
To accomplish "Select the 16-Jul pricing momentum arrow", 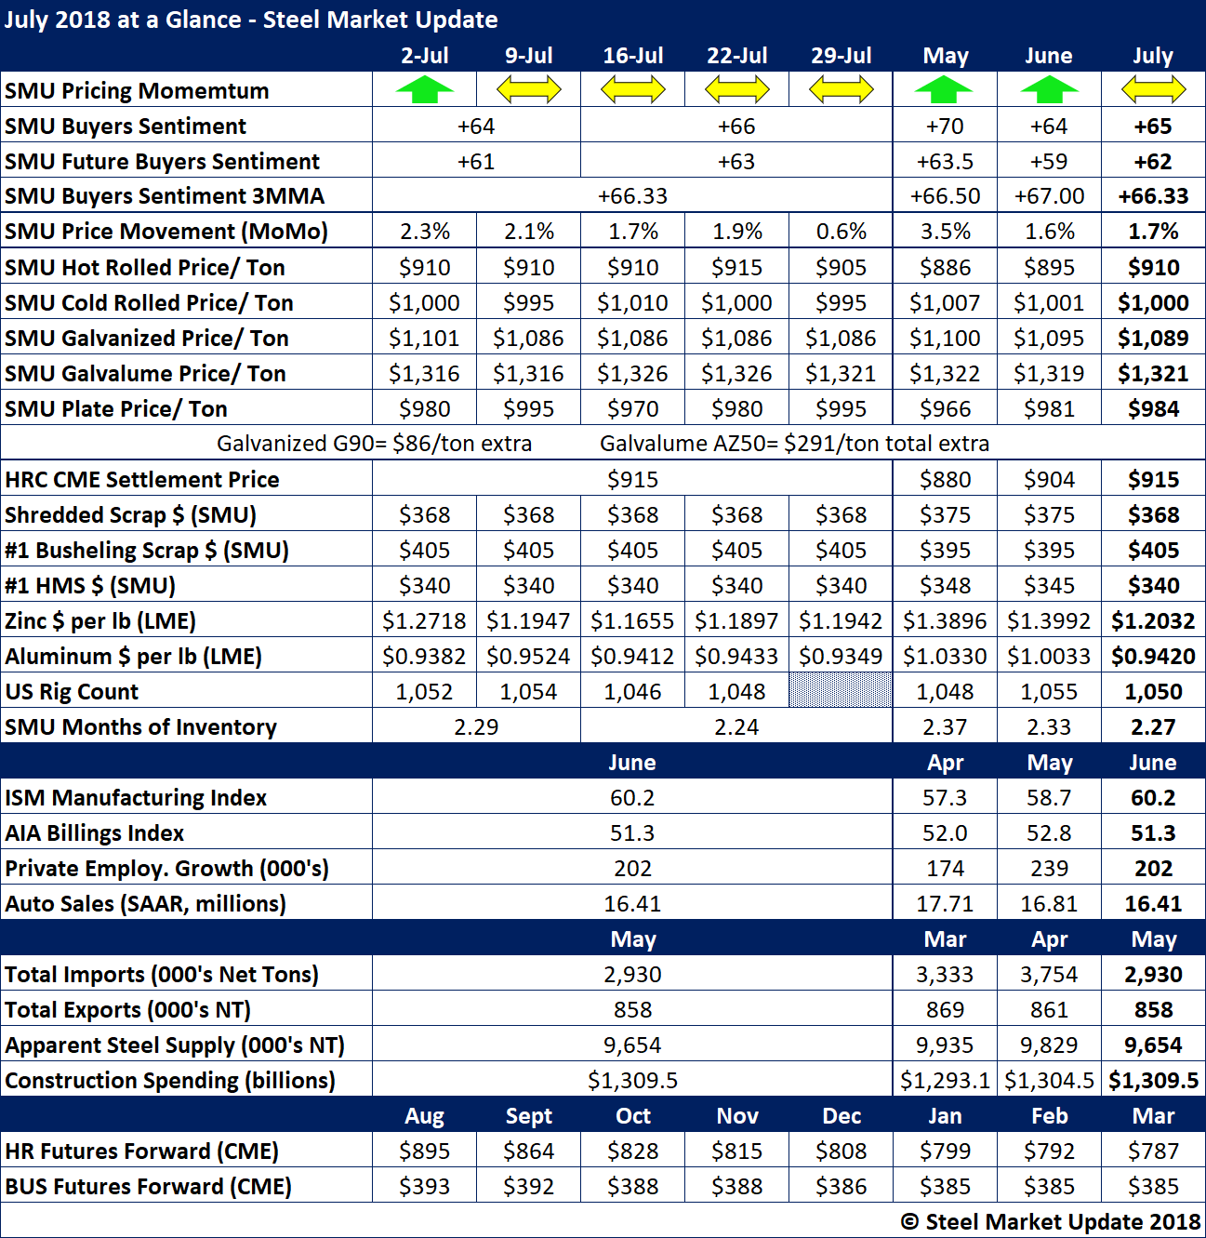I will coord(632,90).
